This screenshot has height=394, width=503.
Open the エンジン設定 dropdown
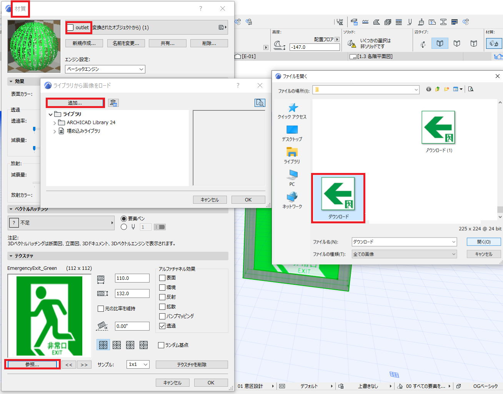[105, 69]
